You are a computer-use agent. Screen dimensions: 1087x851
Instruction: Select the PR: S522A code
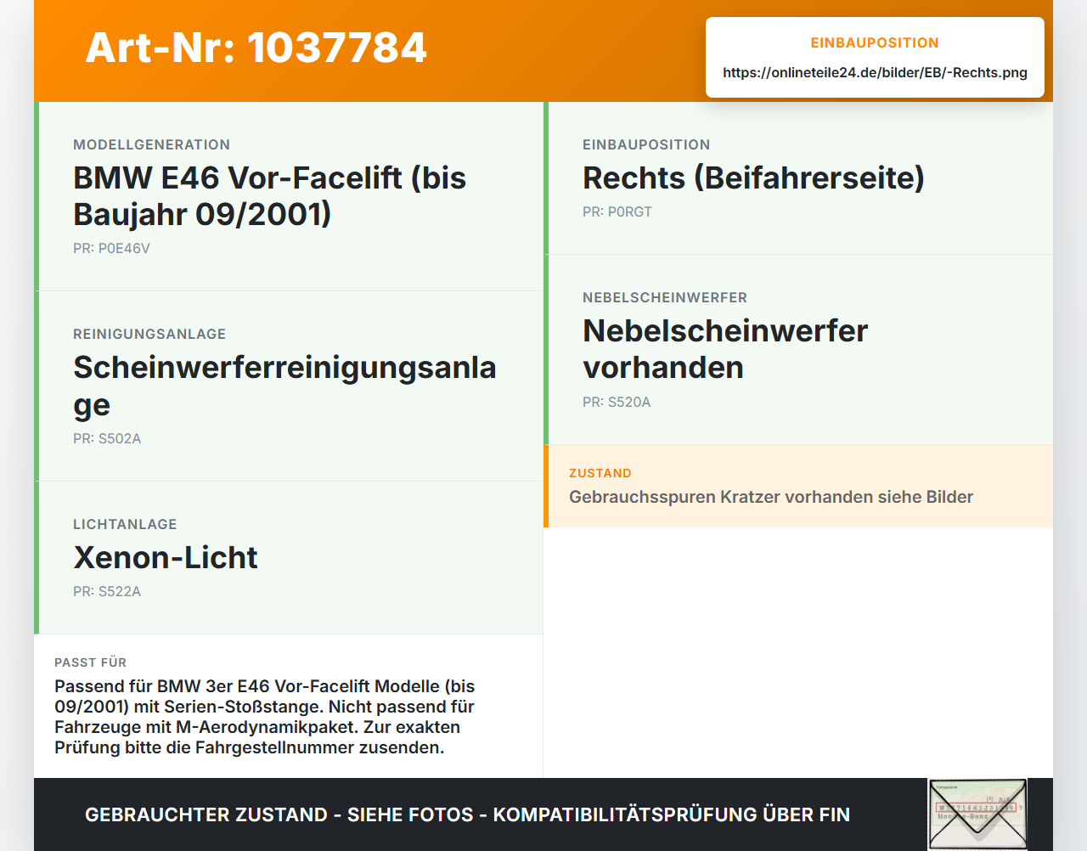tap(107, 591)
